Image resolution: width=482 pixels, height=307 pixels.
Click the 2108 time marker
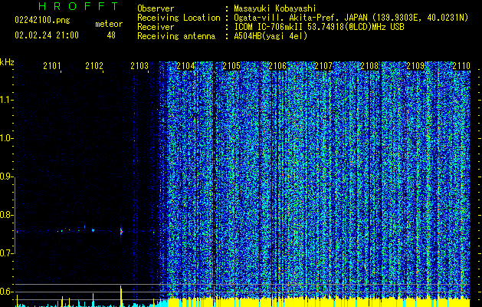tap(369, 66)
